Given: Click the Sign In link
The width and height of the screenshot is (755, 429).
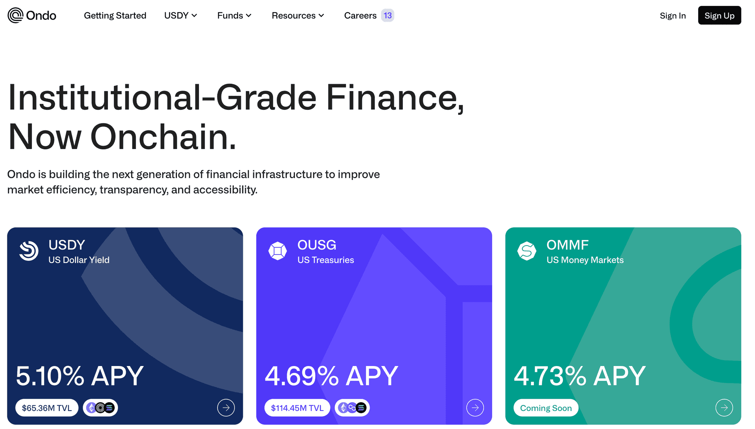Looking at the screenshot, I should tap(672, 15).
